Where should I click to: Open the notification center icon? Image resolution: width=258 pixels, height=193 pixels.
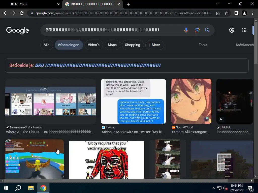click(x=250, y=188)
